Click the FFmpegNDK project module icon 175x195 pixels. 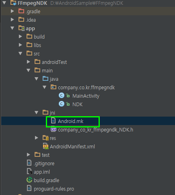[x=13, y=2]
